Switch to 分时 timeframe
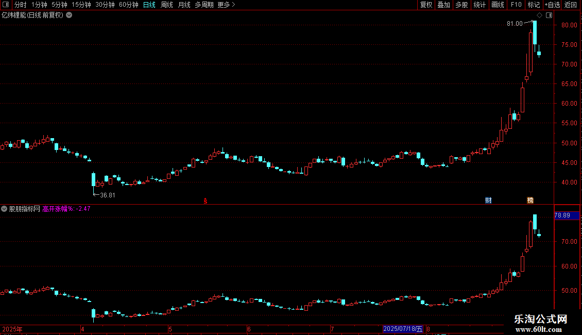 [21, 5]
